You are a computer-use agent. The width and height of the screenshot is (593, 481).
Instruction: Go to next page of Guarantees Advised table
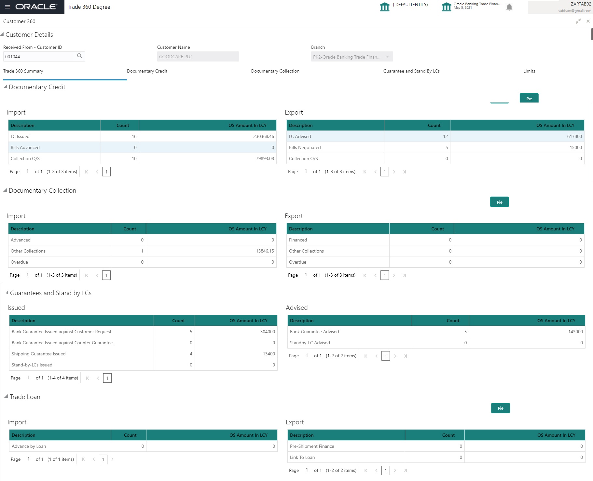(x=395, y=356)
